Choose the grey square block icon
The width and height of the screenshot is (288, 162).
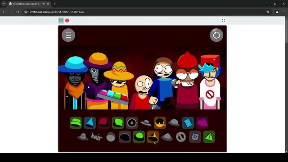pos(195,137)
